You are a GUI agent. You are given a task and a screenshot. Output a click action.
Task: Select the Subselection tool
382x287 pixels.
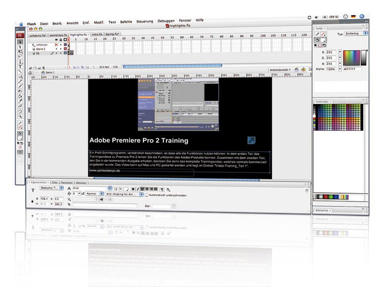20,47
